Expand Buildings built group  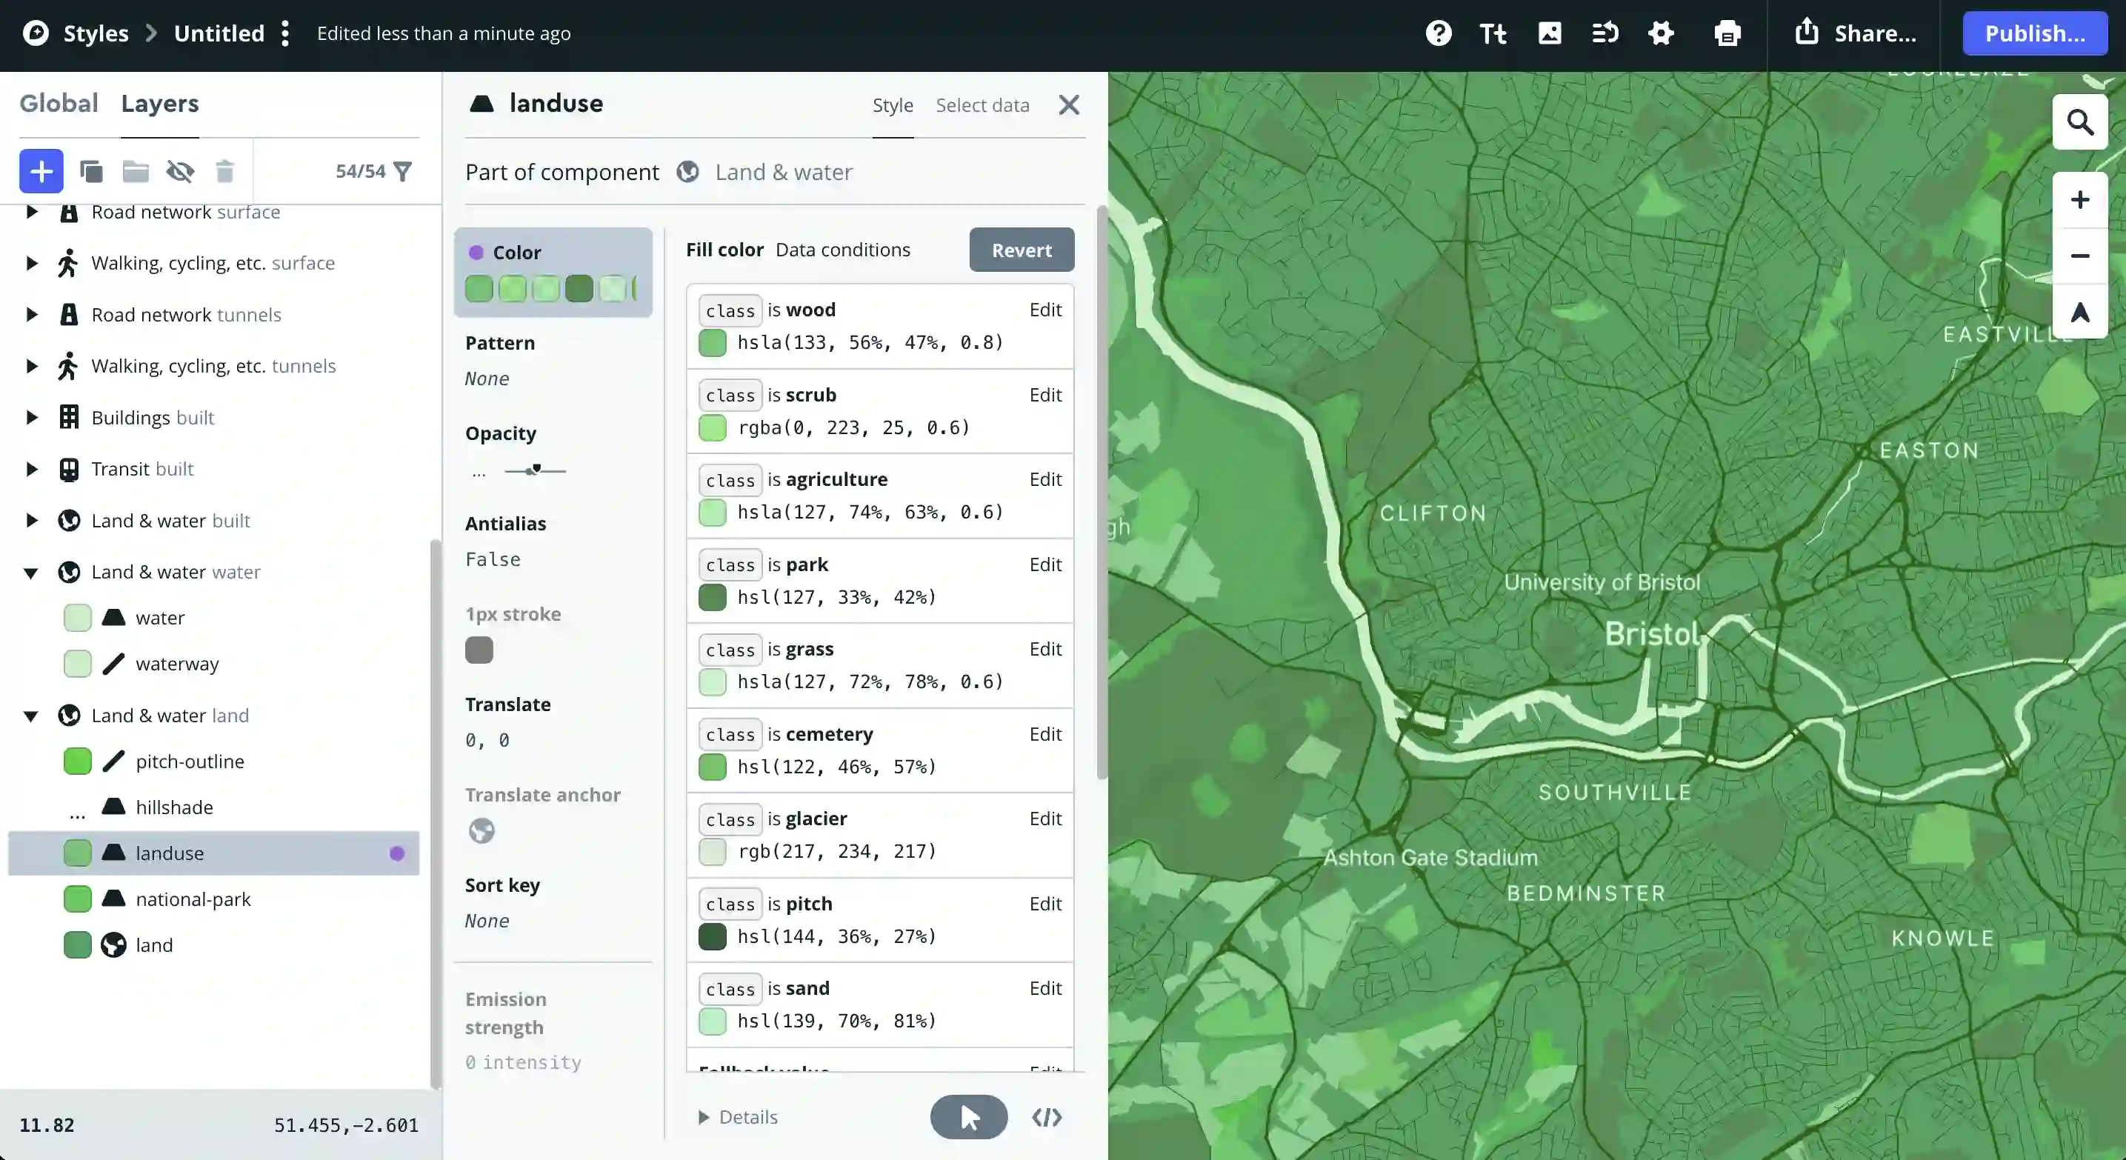(x=31, y=418)
